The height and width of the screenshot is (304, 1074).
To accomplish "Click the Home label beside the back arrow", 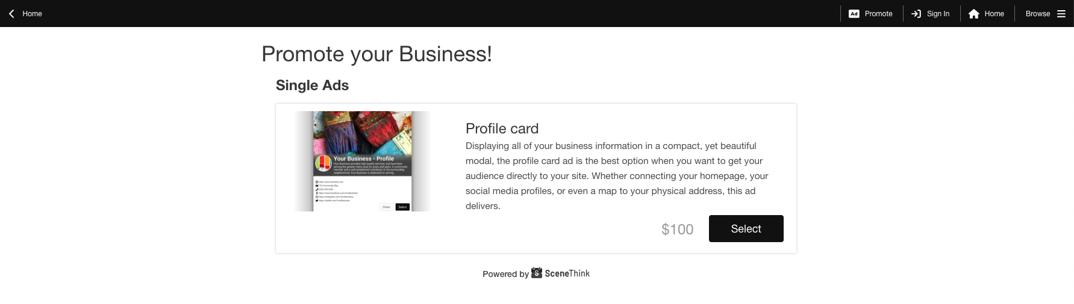I will coord(33,14).
